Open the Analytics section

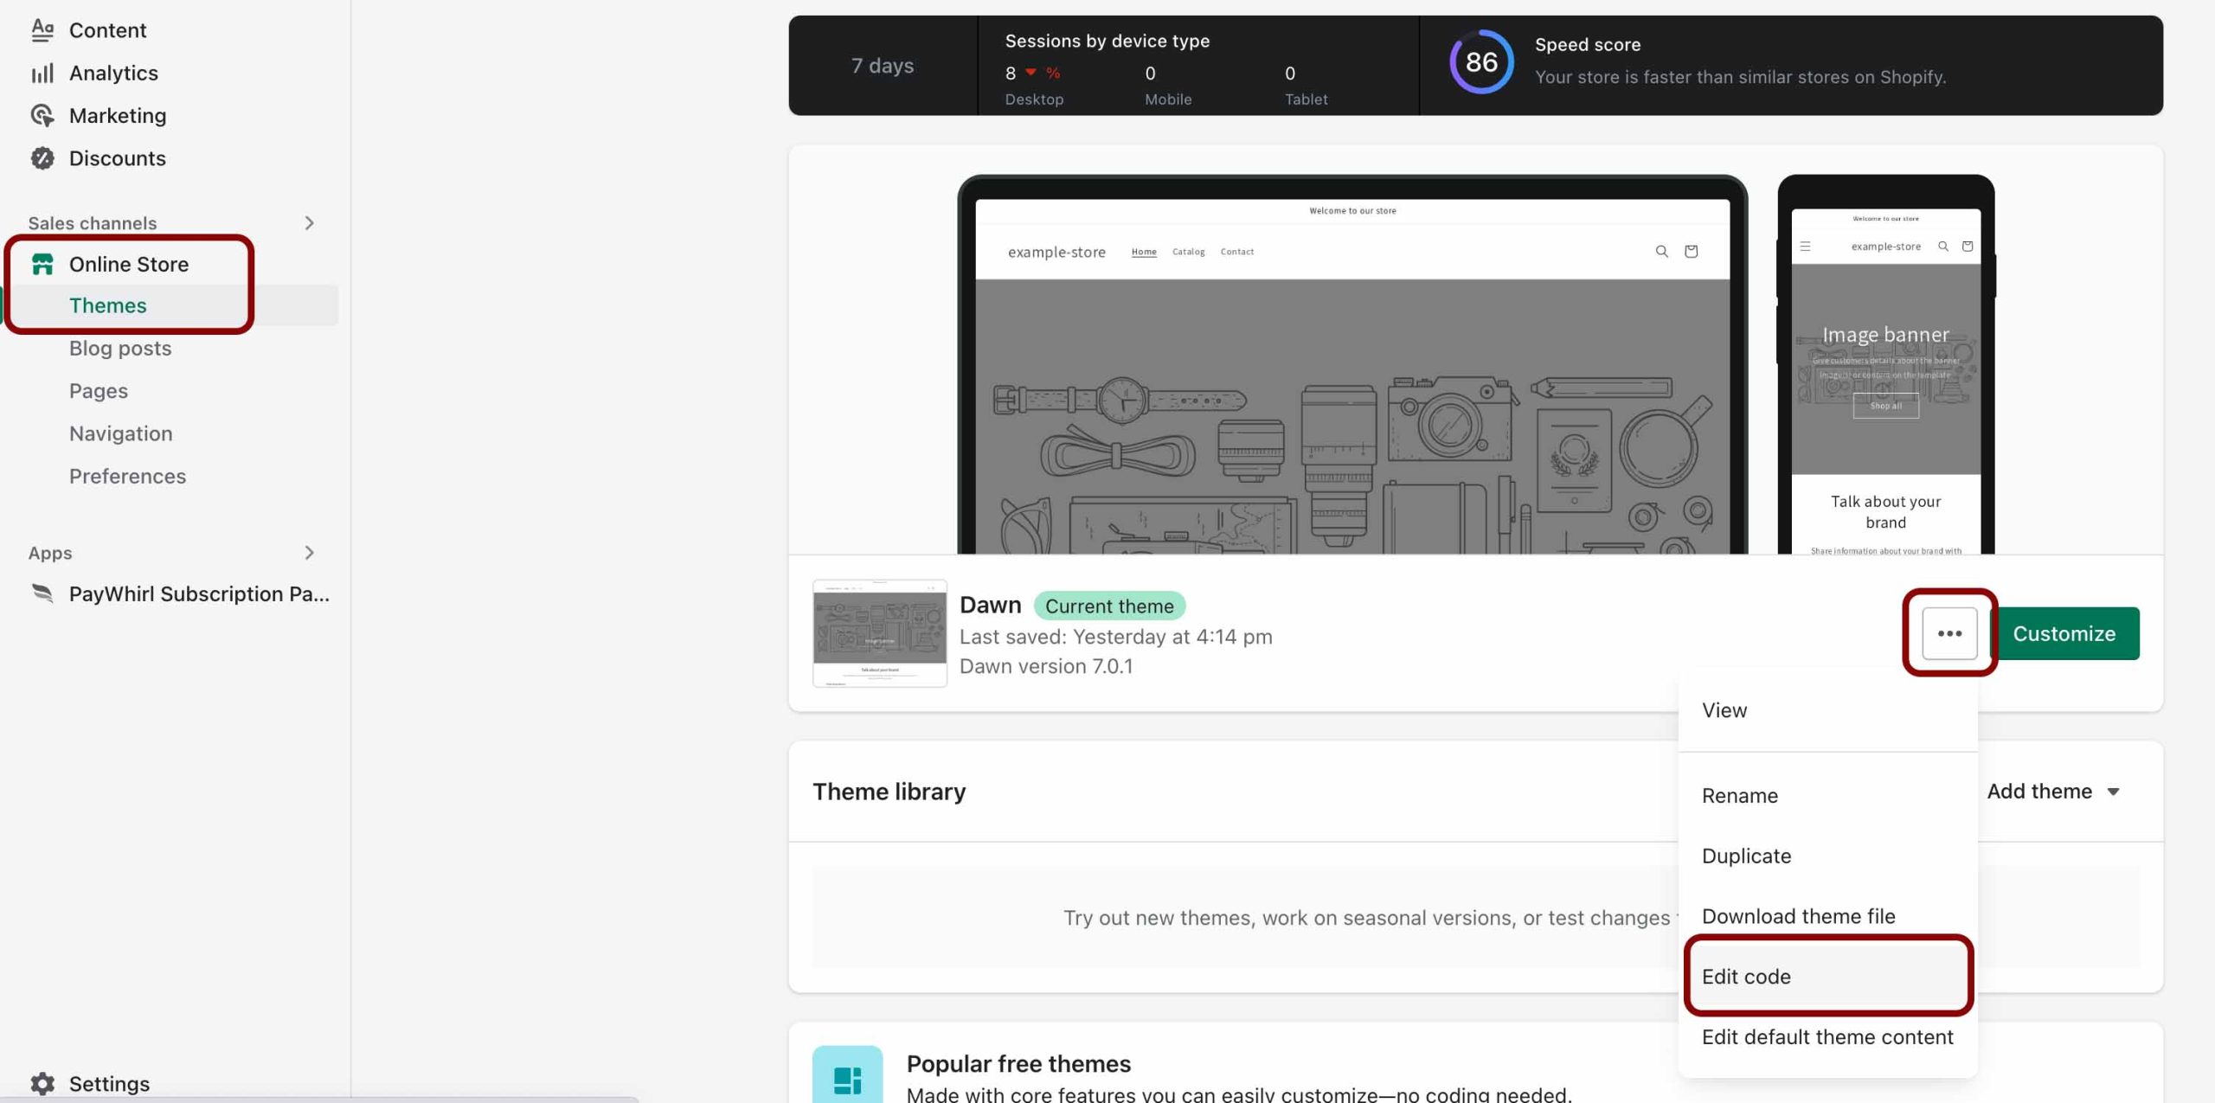[x=113, y=73]
